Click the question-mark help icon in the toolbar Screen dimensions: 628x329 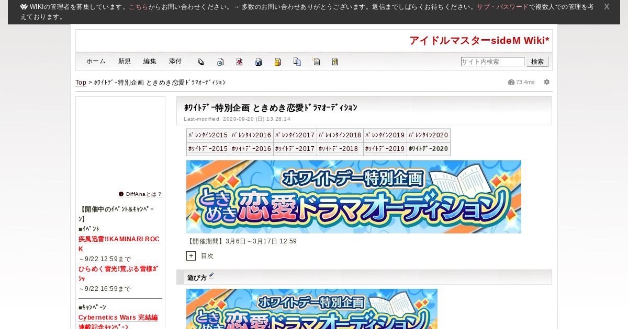[x=335, y=62]
